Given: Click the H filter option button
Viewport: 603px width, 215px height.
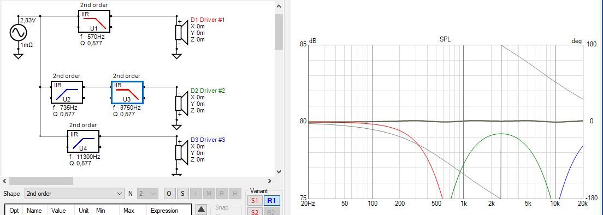Looking at the screenshot, I should 235,194.
